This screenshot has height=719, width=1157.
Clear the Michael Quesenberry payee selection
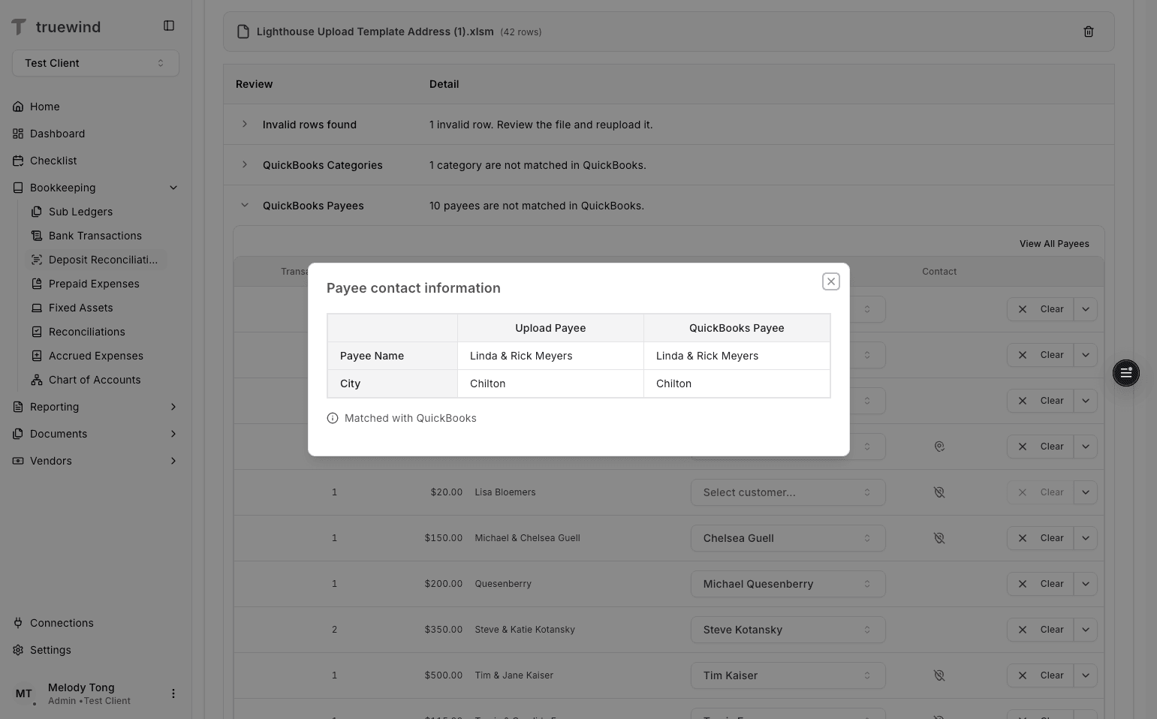(1040, 584)
